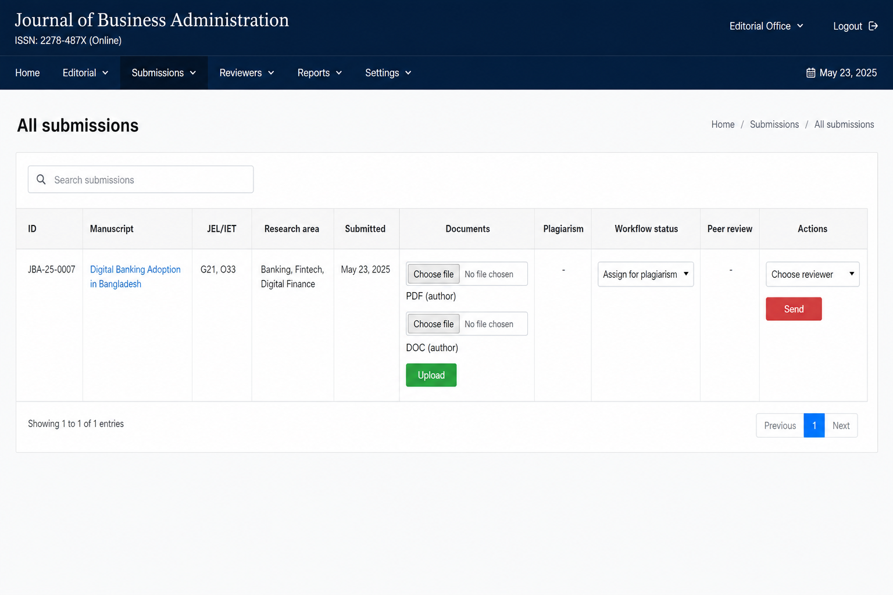The height and width of the screenshot is (595, 893).
Task: Click the May 23, 2025 header date
Action: point(848,73)
